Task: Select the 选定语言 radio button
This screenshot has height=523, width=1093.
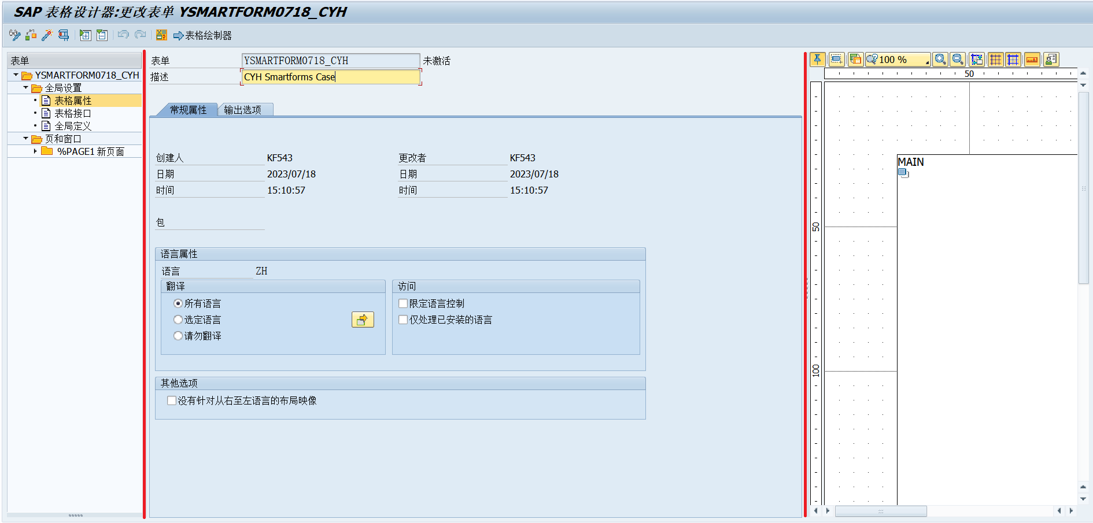Action: pos(178,320)
